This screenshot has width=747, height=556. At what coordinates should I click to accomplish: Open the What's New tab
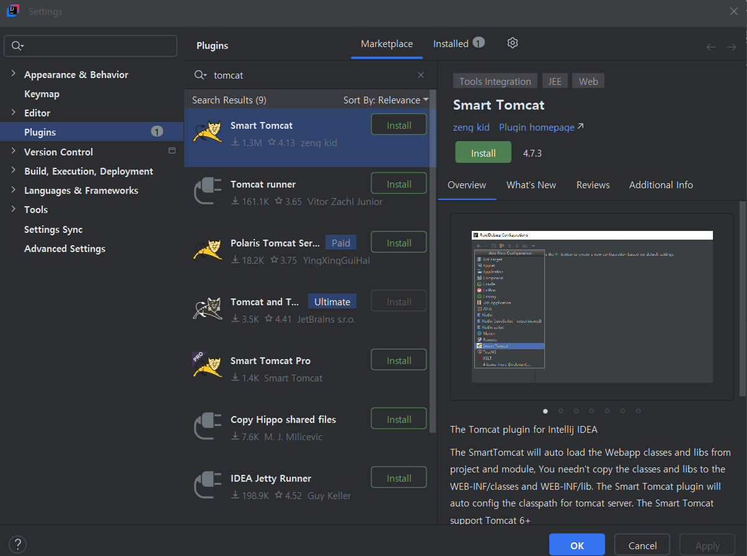click(x=531, y=185)
